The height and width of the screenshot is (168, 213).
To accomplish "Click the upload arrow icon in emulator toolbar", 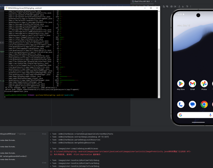I will (x=179, y=6).
